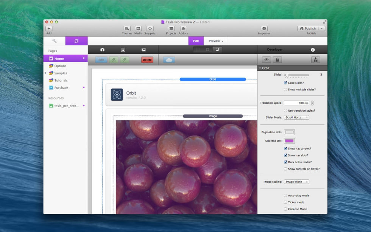Viewport: 371px width, 232px height.
Task: Click the Add plus button
Action: click(49, 28)
